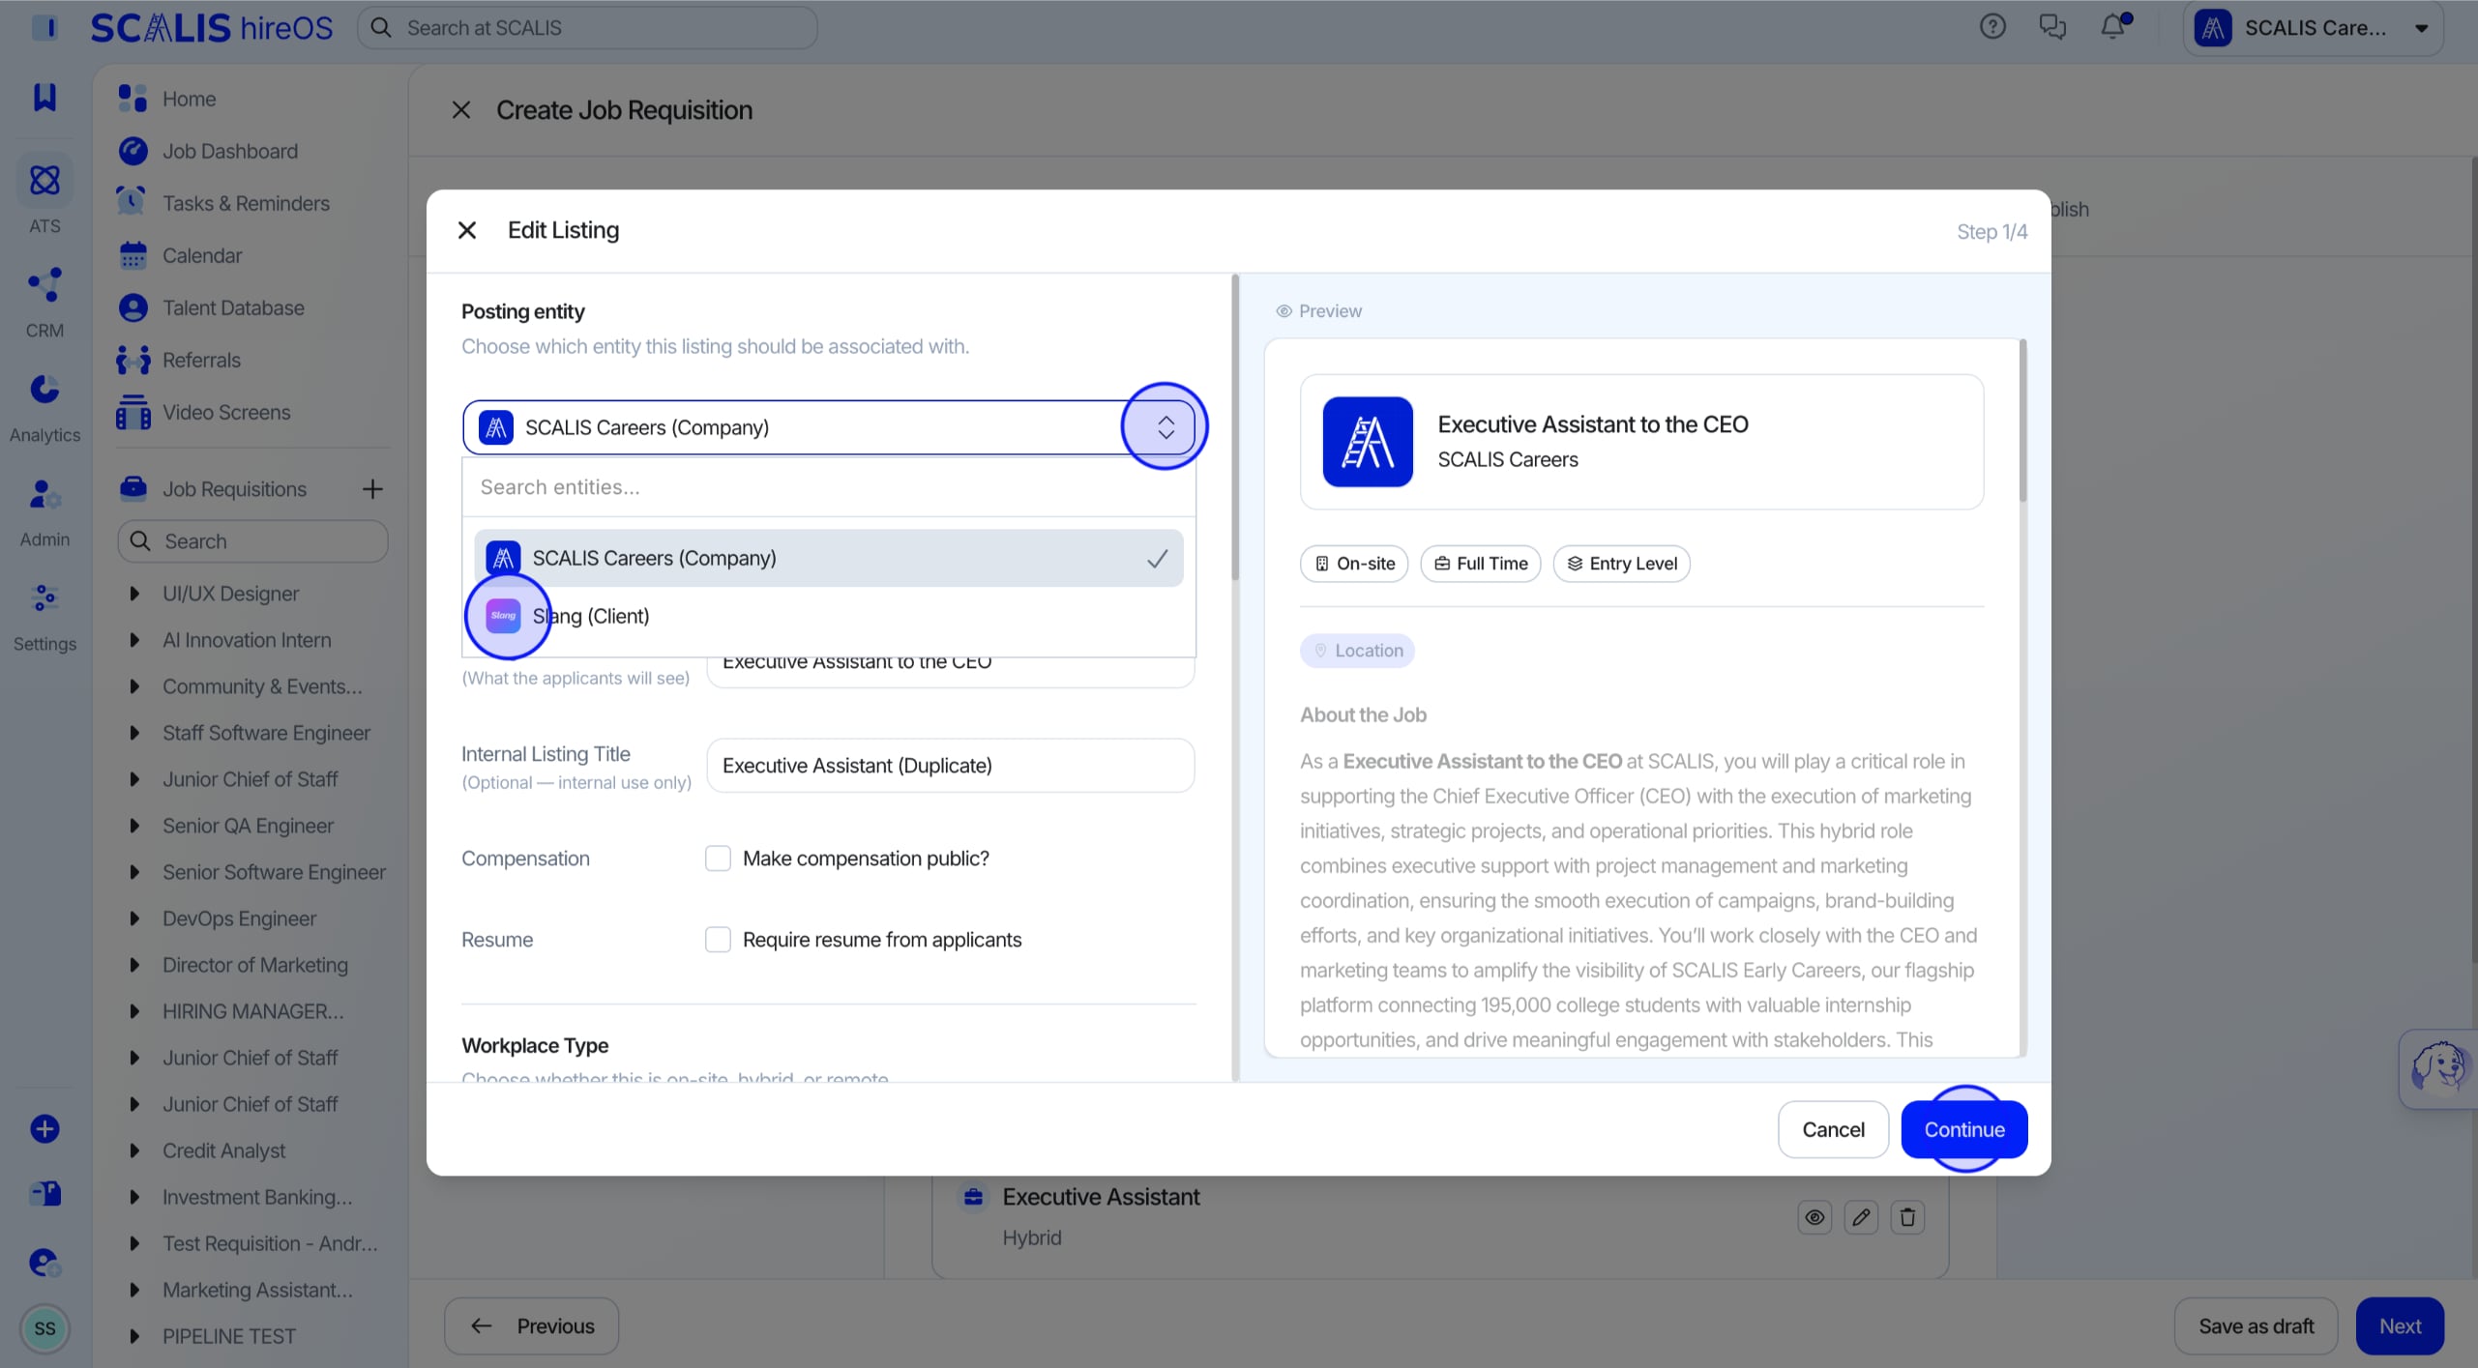Add a new job requisition with plus icon

(x=372, y=489)
